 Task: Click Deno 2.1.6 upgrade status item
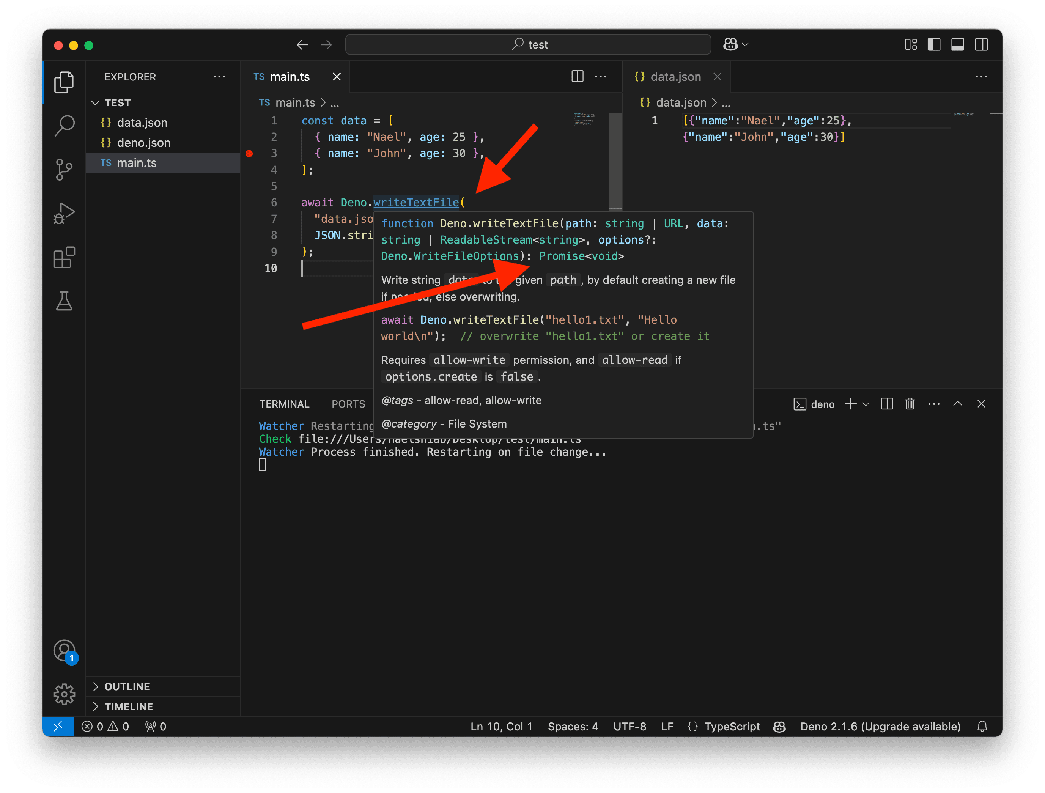point(880,727)
